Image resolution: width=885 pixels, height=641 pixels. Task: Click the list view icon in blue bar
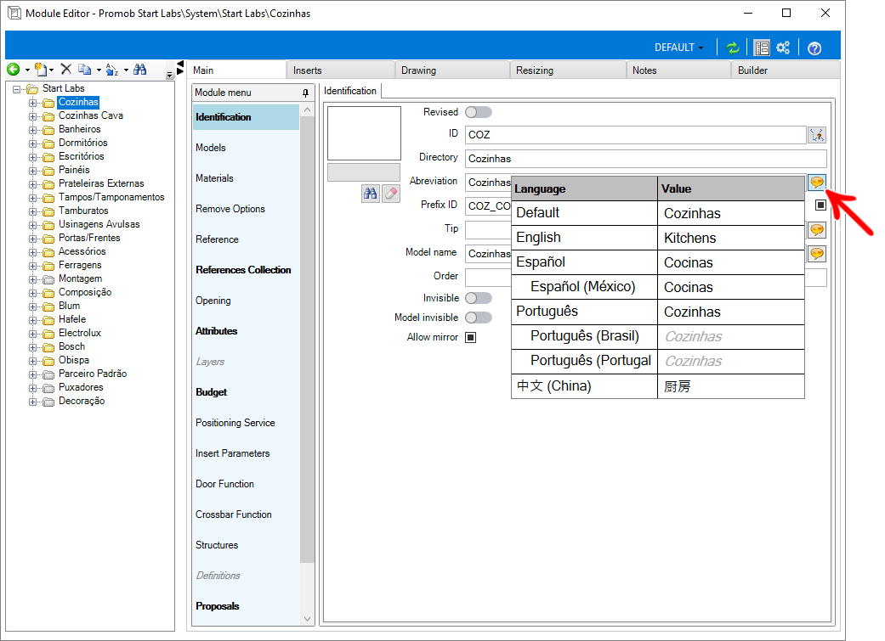coord(762,48)
